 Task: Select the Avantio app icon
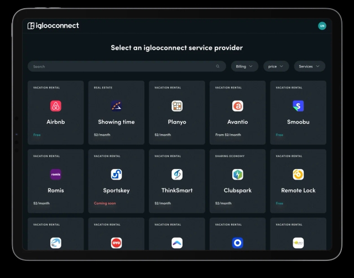click(237, 106)
